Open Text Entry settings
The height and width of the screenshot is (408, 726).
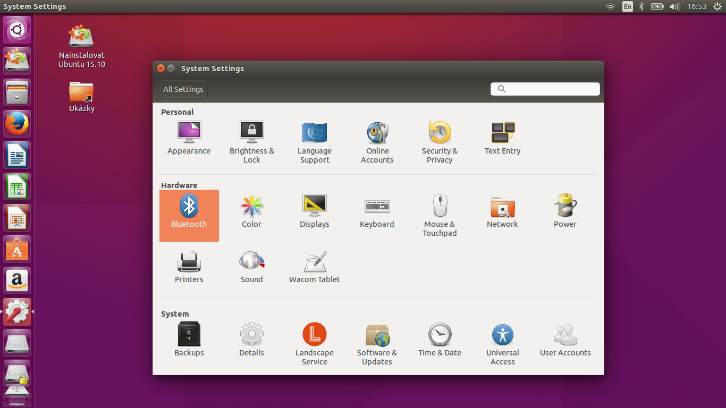(x=502, y=138)
